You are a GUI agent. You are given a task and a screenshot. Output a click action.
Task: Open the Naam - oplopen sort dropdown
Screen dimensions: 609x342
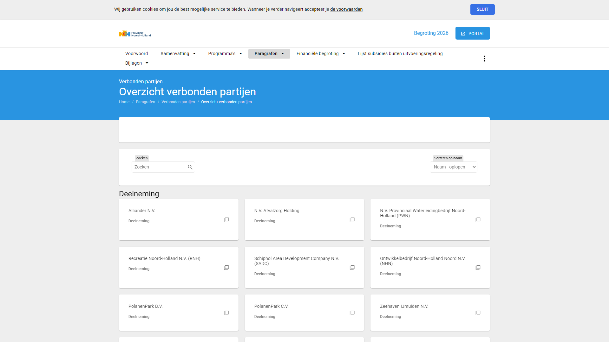[453, 167]
